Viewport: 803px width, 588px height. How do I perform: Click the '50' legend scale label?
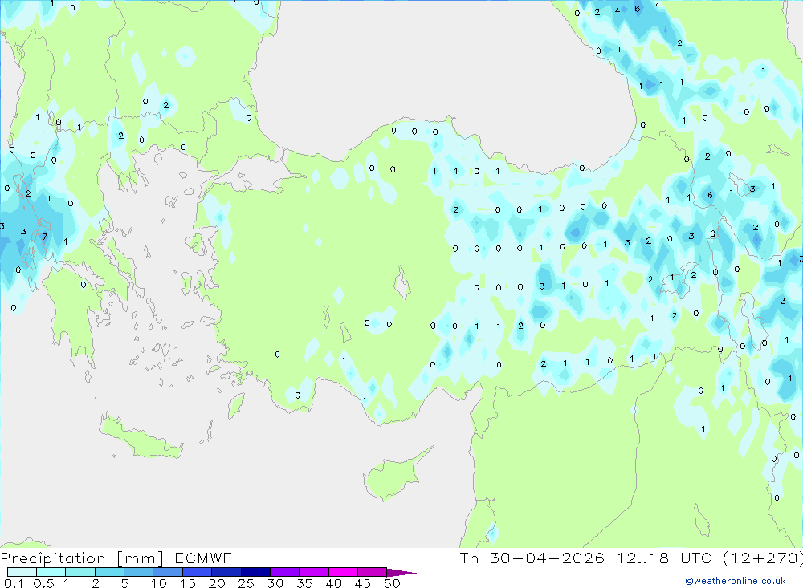[392, 583]
